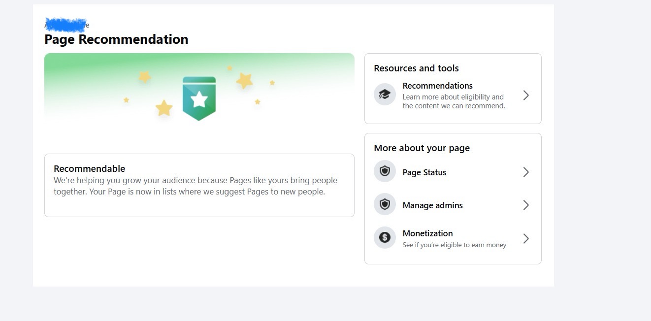
Task: Expand Recommendations using its right chevron
Action: [x=526, y=95]
